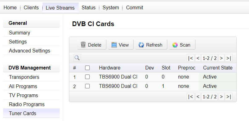The image size is (249, 121).
Task: Switch to the Status menu
Action: [88, 7]
